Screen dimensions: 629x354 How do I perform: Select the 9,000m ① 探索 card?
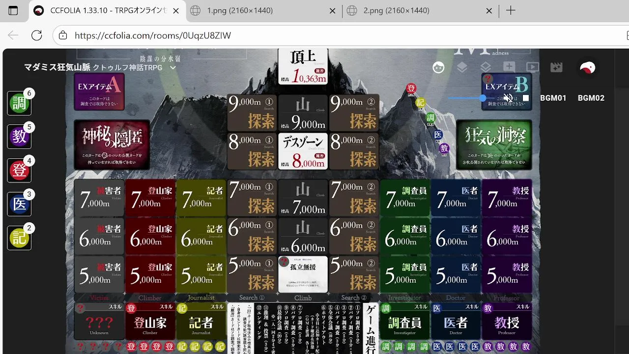(x=252, y=113)
